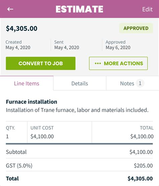This screenshot has width=159, height=186.
Task: Select the Furnace installation line item title
Action: 32,102
